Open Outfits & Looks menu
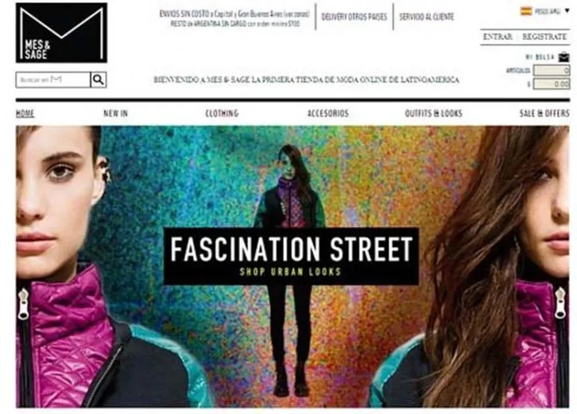 point(433,113)
